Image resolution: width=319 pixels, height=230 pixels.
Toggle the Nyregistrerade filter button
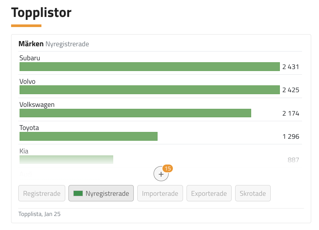click(101, 193)
